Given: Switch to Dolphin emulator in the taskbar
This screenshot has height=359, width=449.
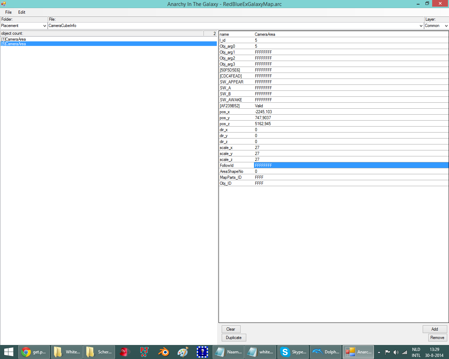Looking at the screenshot, I should pyautogui.click(x=326, y=352).
